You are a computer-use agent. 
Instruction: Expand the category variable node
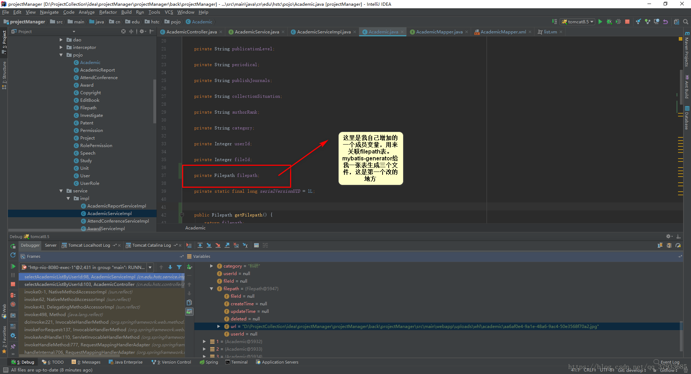pyautogui.click(x=212, y=266)
